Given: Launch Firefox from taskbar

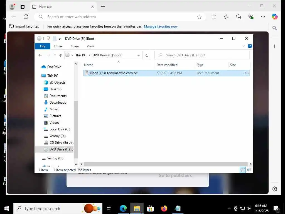Looking at the screenshot, I should point(164,208).
